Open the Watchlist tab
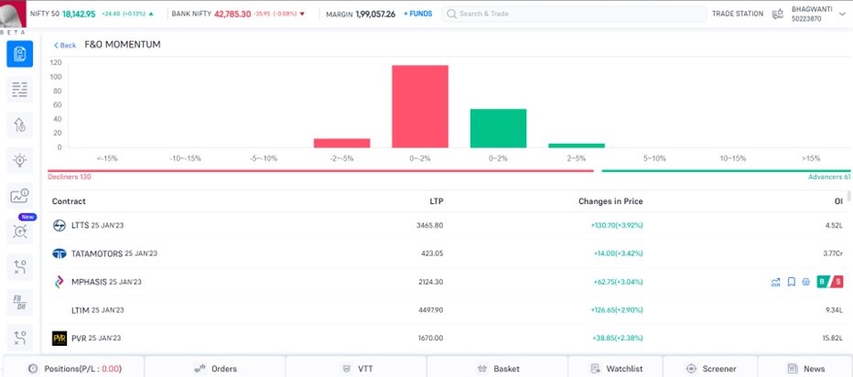Viewport: 853px width, 377px height. click(x=615, y=368)
